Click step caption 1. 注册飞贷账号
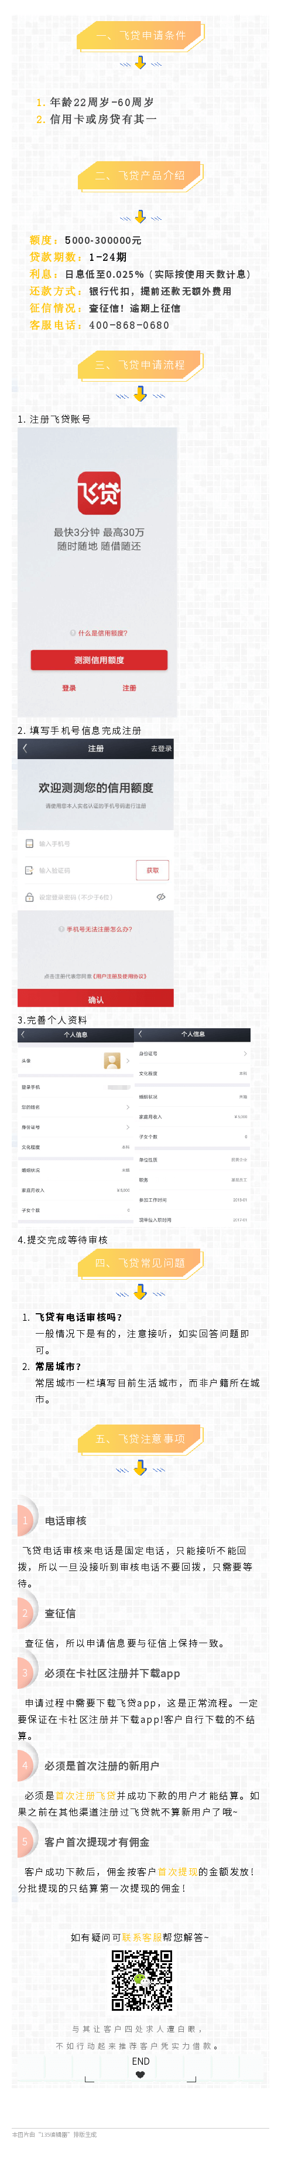This screenshot has width=281, height=2162. tap(54, 419)
